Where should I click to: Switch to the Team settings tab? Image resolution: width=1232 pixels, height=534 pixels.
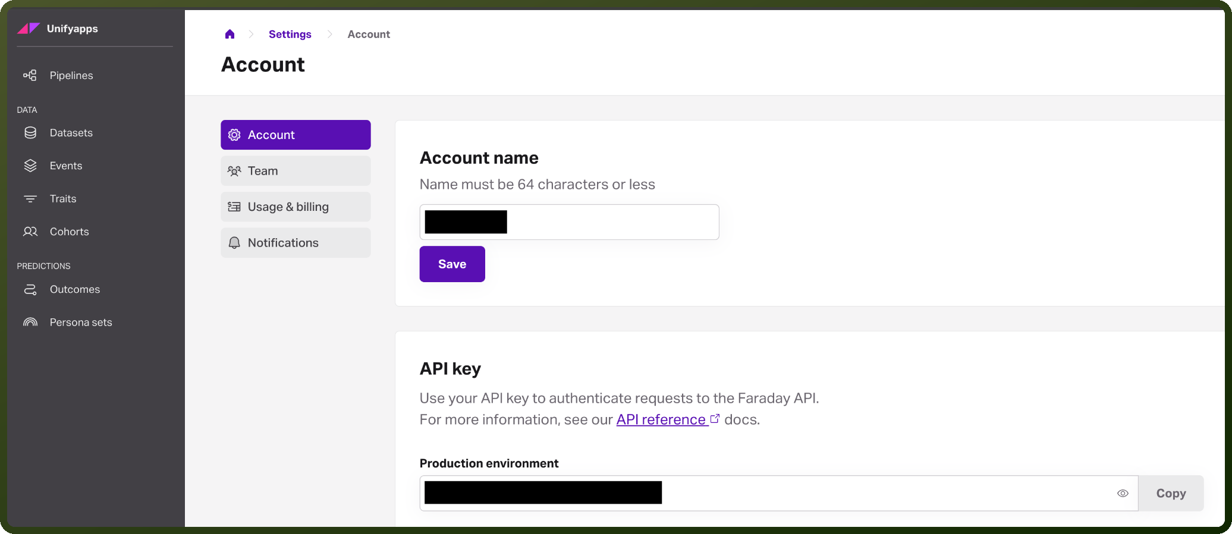pos(296,171)
